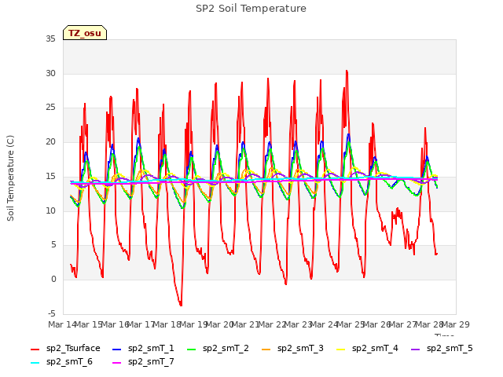Click the yellow sp2_smT_4 legend swatch
This screenshot has height=377, width=503.
341,350
